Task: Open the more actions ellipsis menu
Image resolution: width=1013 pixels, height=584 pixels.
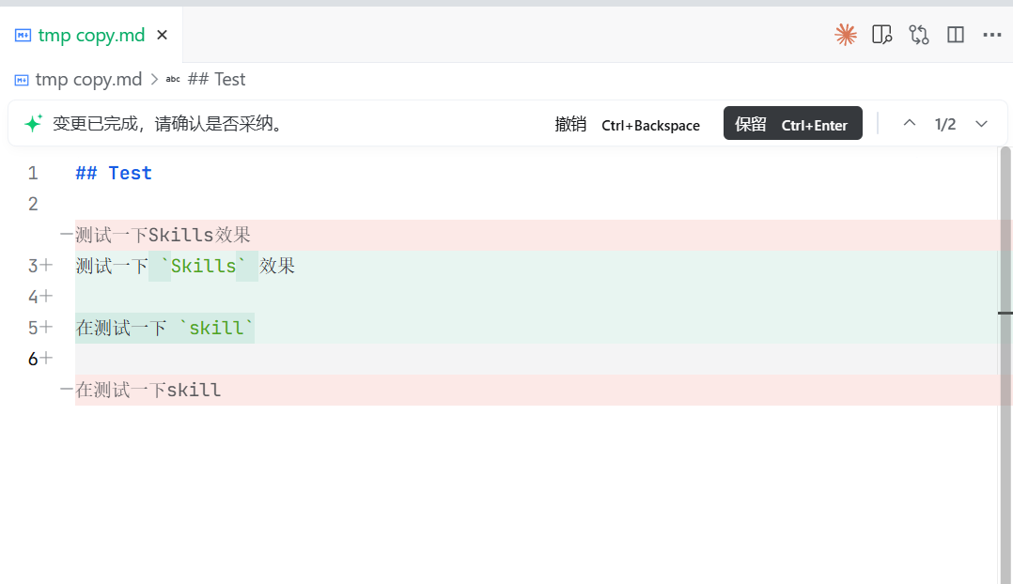Action: pos(991,35)
